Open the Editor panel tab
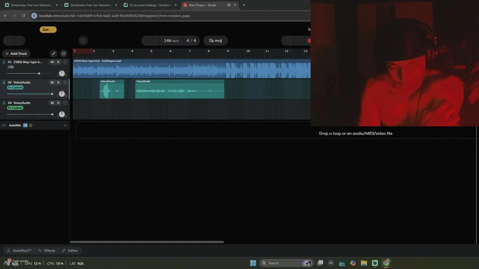The image size is (479, 269). pyautogui.click(x=70, y=251)
